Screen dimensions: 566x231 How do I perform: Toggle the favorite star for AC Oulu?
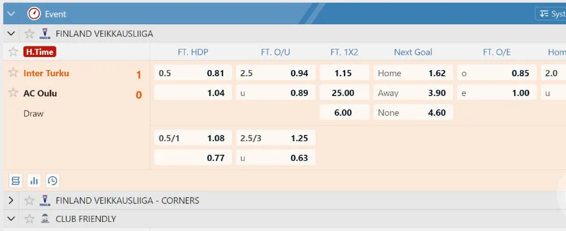(x=13, y=93)
